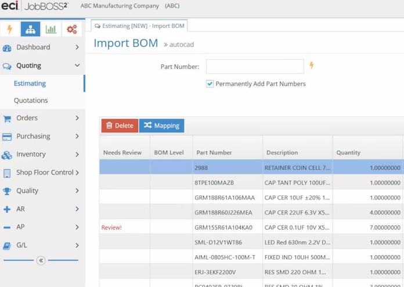404x287 pixels.
Task: Sort by Part Number column header
Action: click(x=214, y=152)
